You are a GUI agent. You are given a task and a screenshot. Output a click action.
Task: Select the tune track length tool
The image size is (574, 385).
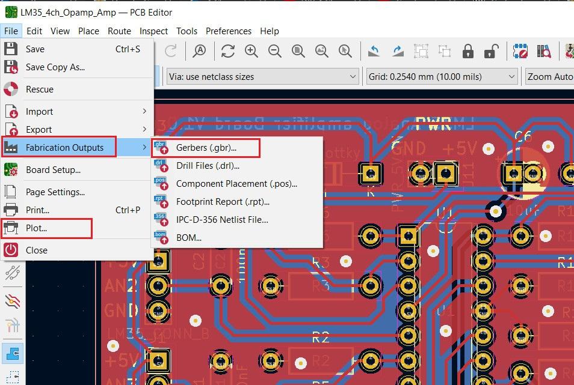tap(12, 323)
